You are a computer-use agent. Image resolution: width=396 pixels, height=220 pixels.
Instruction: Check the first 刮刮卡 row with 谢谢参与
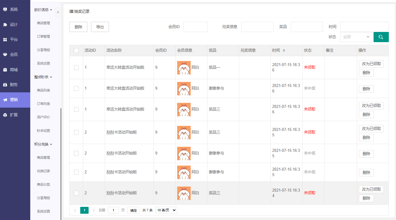pos(76,153)
